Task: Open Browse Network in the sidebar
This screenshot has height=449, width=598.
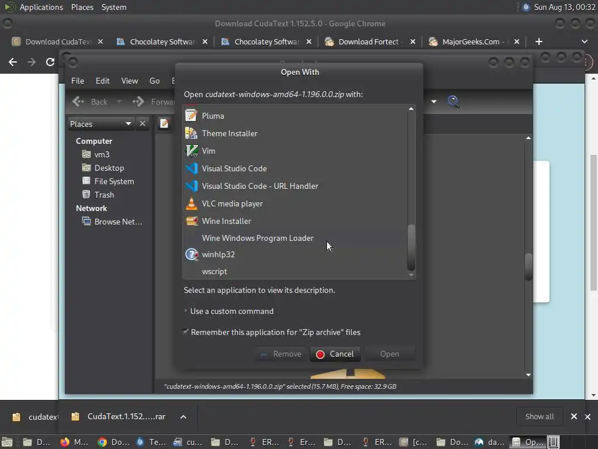Action: [x=113, y=222]
